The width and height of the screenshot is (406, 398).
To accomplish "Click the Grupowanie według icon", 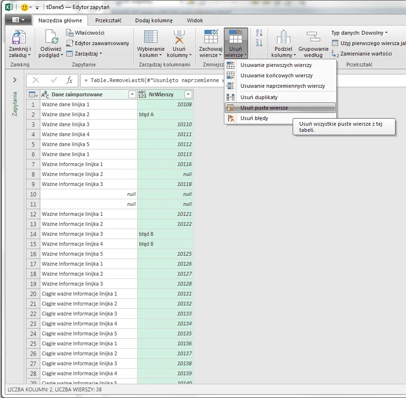I will click(314, 37).
